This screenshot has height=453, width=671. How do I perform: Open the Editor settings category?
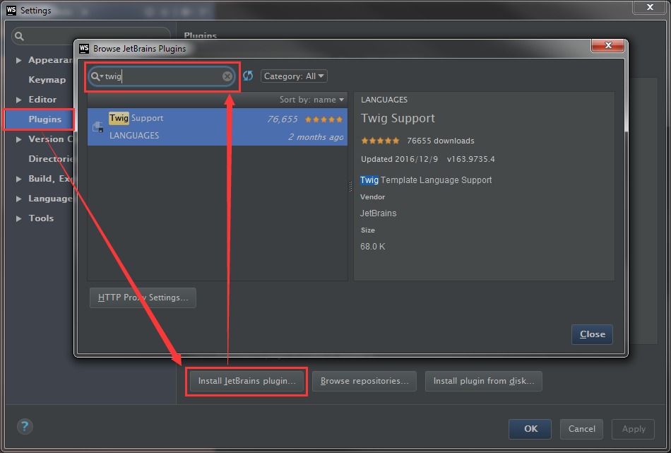(42, 100)
